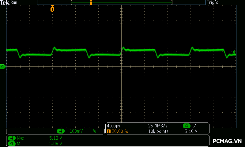Click the Trig'd trigger status indicator
Screen dimensions: 245x147
tap(213, 2)
